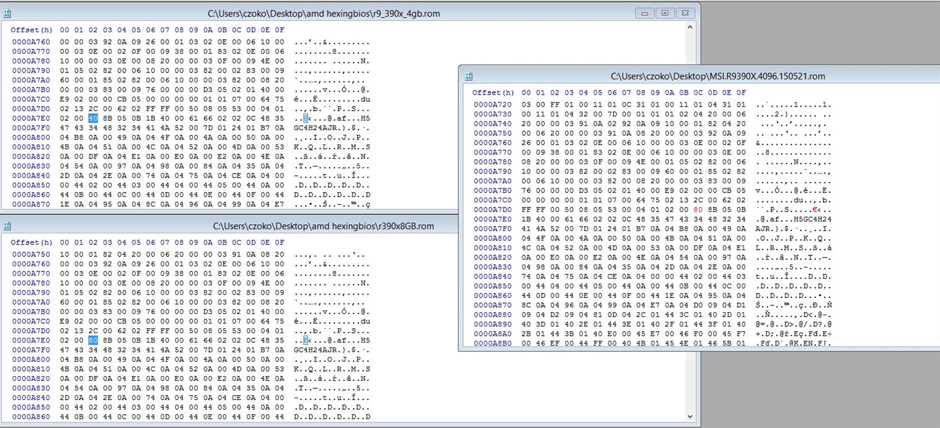
Task: Click the document icon of r9_390x_4gb.rom window
Action: point(7,14)
